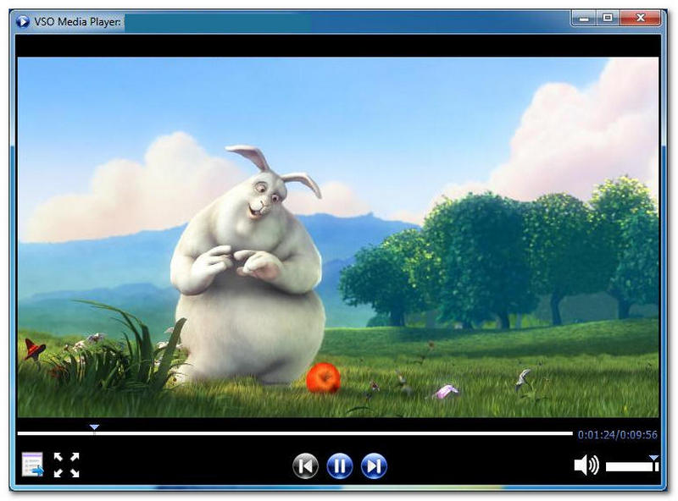Skip to the next track
678x501 pixels.
pos(374,465)
